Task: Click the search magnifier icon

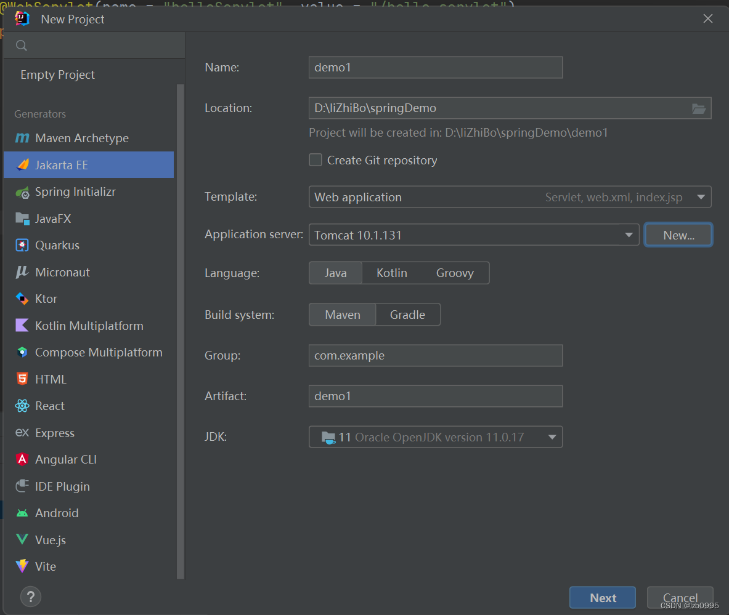Action: pos(22,46)
